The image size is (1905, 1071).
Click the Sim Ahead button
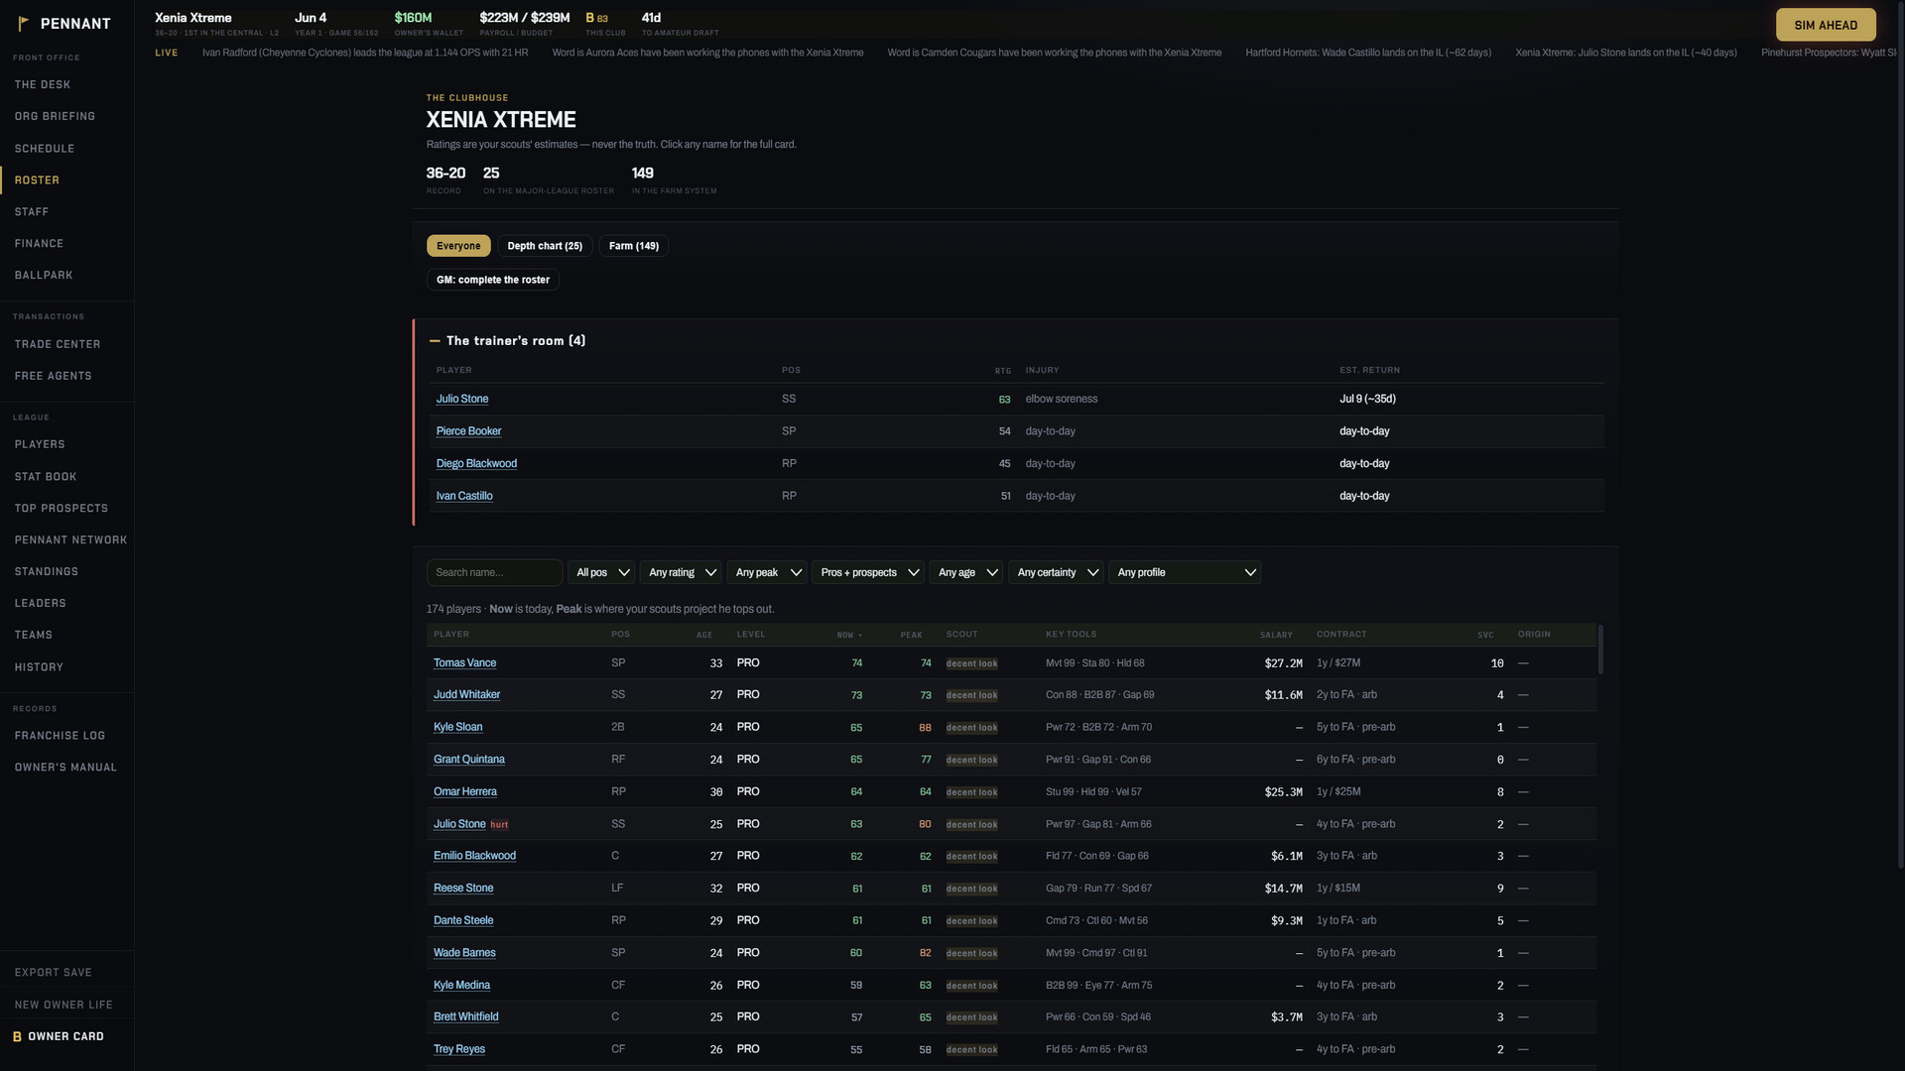1826,25
